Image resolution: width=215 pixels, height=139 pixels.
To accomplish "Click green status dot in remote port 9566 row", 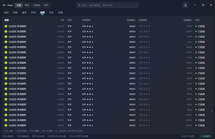I will click(196, 68).
